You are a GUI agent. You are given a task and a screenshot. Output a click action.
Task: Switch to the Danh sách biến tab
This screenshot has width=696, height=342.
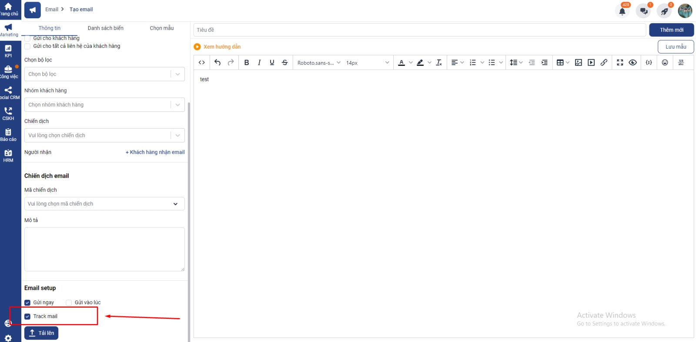tap(106, 28)
